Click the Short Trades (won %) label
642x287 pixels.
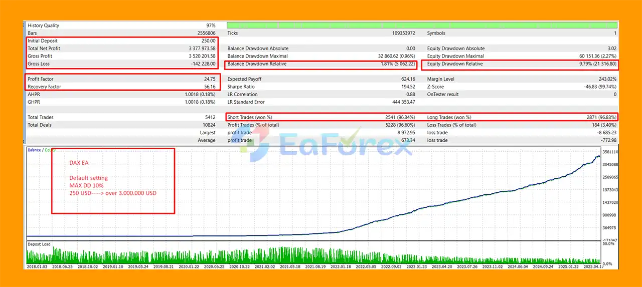[x=251, y=117]
